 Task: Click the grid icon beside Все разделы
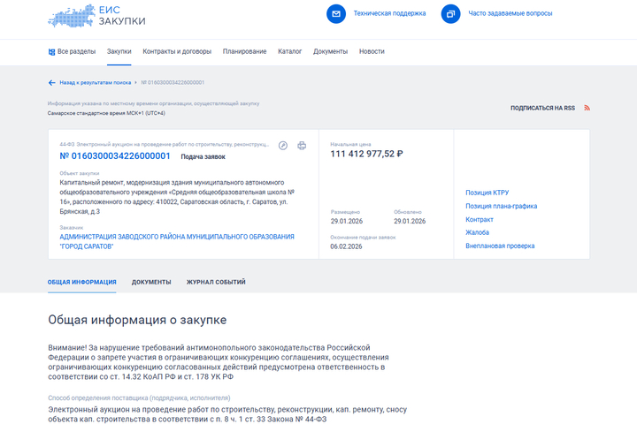(x=51, y=51)
